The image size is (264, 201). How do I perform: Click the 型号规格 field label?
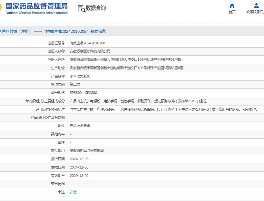pyautogui.click(x=58, y=93)
